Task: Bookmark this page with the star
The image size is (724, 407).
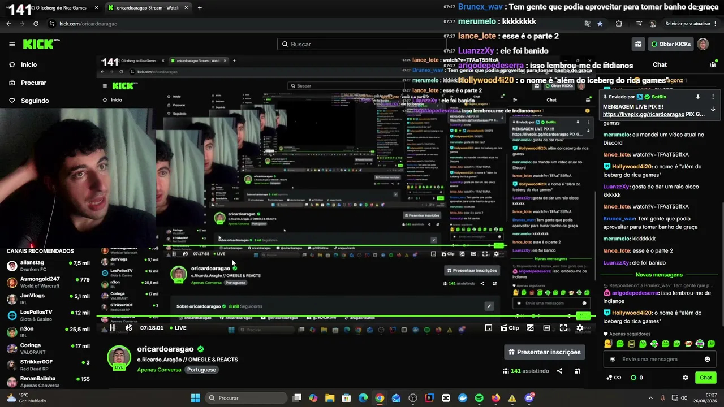Action: pyautogui.click(x=600, y=24)
